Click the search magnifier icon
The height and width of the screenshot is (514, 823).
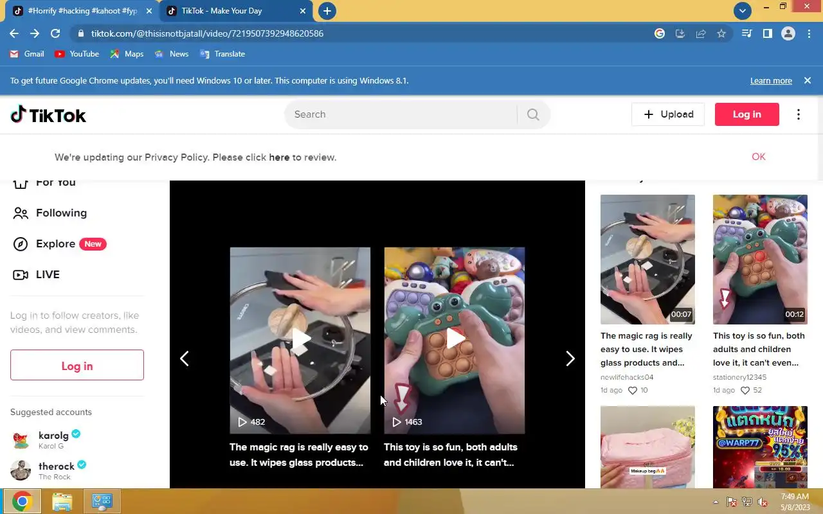pyautogui.click(x=533, y=114)
